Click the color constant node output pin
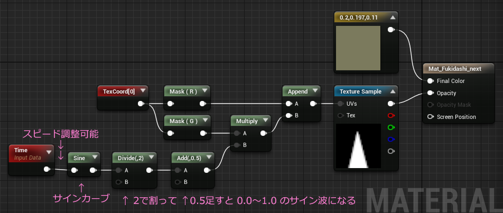The image size is (503, 213). coord(391,30)
